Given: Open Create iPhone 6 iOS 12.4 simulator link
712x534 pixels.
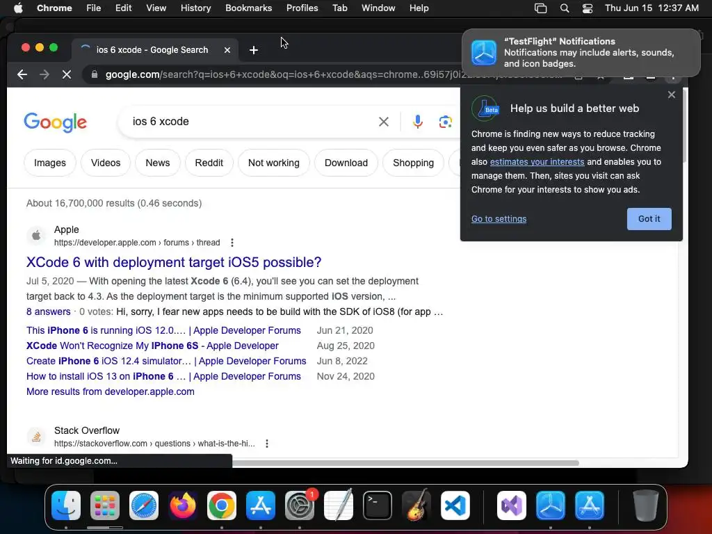Looking at the screenshot, I should (x=166, y=361).
